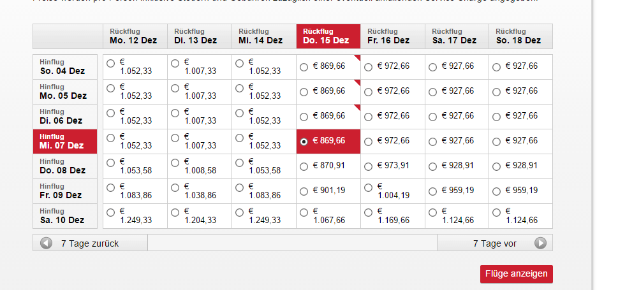Advance with the 7 Tage vor button
Image resolution: width=618 pixels, height=290 pixels.
point(495,243)
